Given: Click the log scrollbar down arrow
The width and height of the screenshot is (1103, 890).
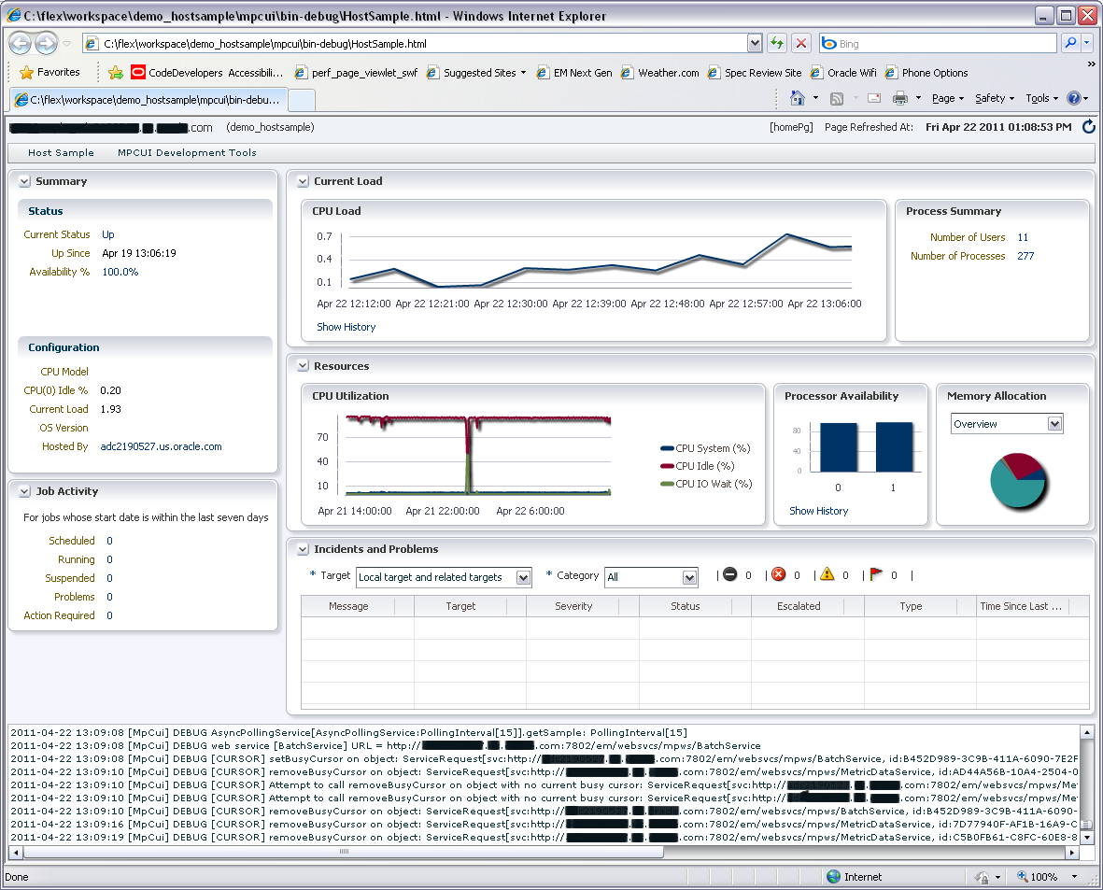Looking at the screenshot, I should pyautogui.click(x=1087, y=838).
